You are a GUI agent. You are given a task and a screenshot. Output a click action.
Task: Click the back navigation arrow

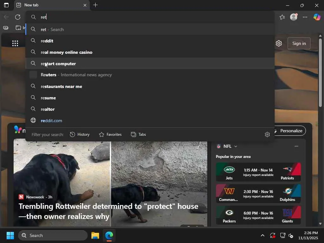pyautogui.click(x=6, y=17)
